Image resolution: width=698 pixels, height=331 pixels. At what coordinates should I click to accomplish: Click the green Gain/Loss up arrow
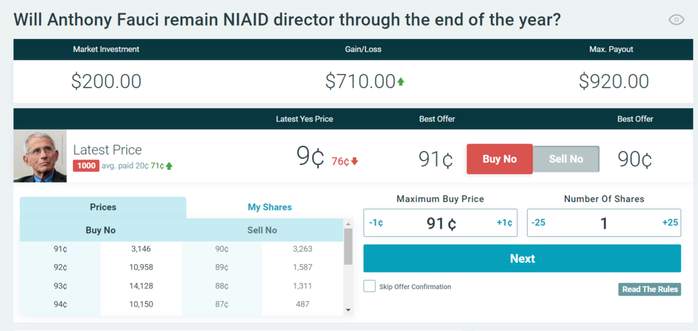pos(401,82)
